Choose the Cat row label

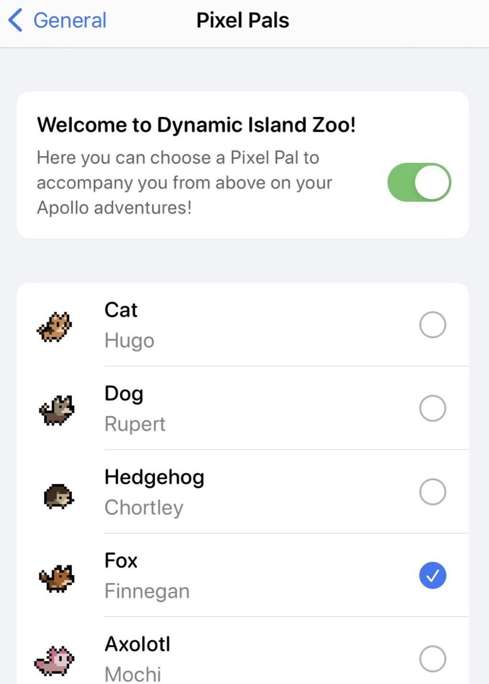121,310
